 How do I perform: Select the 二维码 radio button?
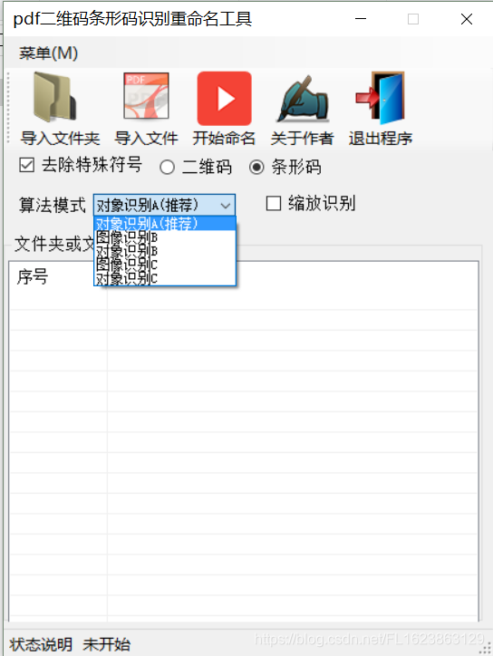pos(167,168)
